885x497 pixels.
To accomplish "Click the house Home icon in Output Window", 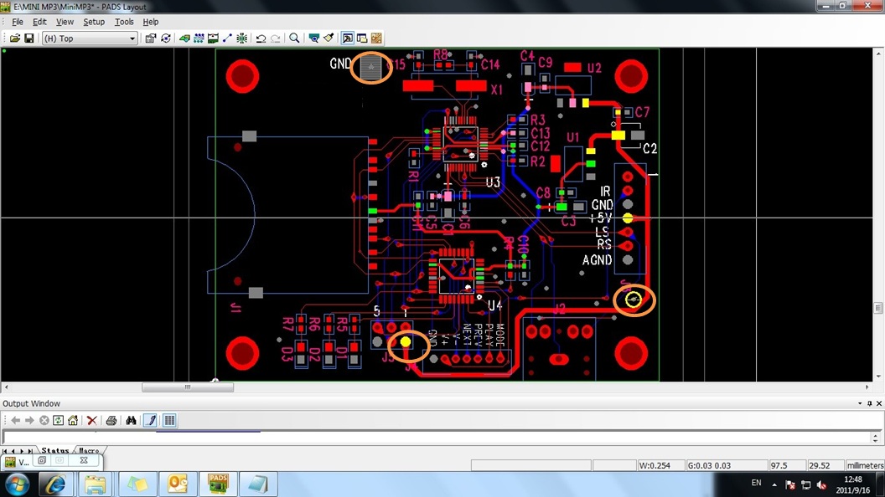I will (73, 421).
